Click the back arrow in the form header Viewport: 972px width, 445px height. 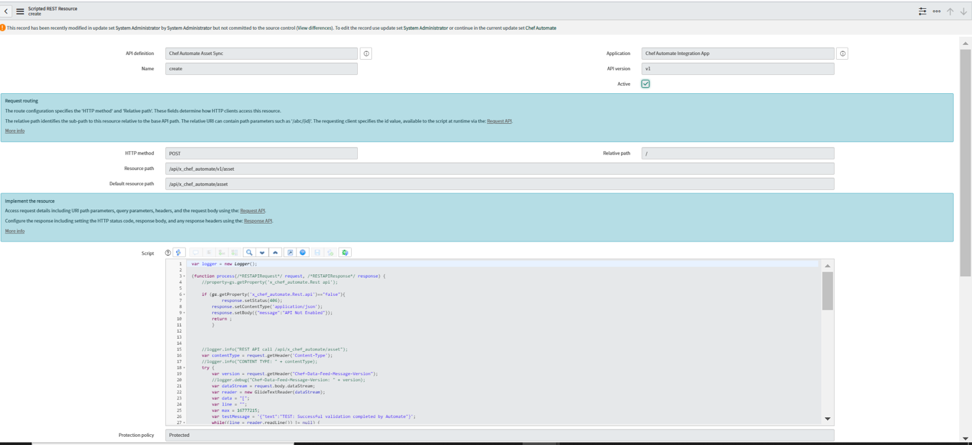[6, 12]
